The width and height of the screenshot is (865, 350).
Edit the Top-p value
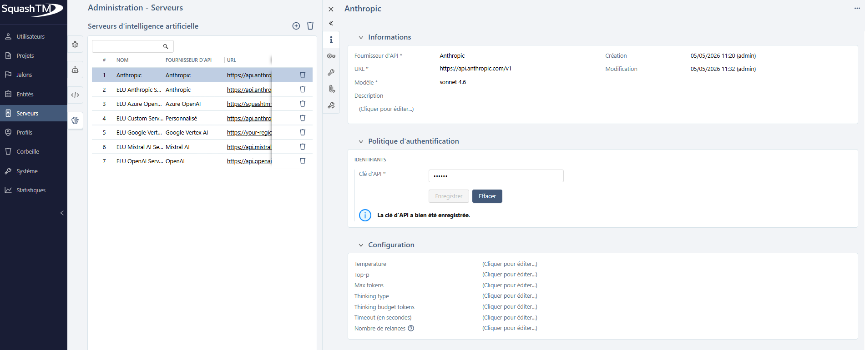(510, 275)
